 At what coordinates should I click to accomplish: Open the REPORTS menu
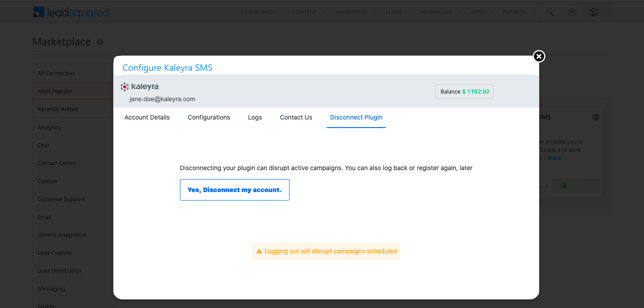pos(514,12)
